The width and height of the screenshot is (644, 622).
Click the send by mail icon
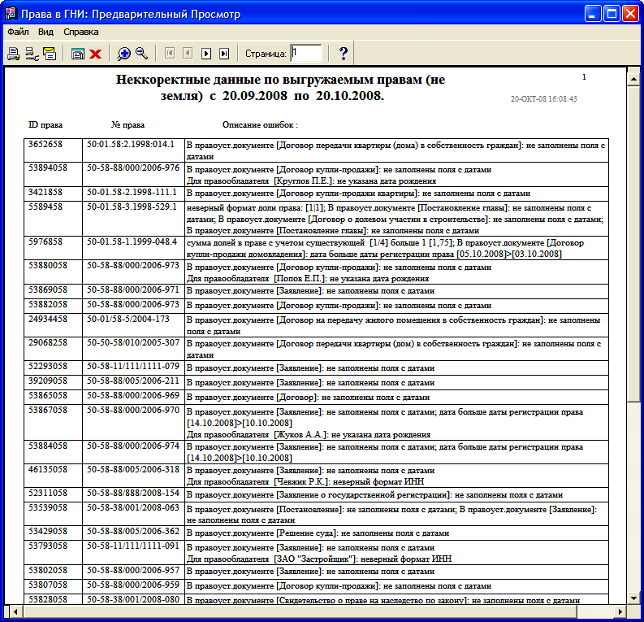[x=50, y=54]
